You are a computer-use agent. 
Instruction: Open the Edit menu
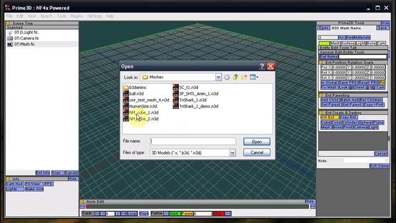point(20,16)
